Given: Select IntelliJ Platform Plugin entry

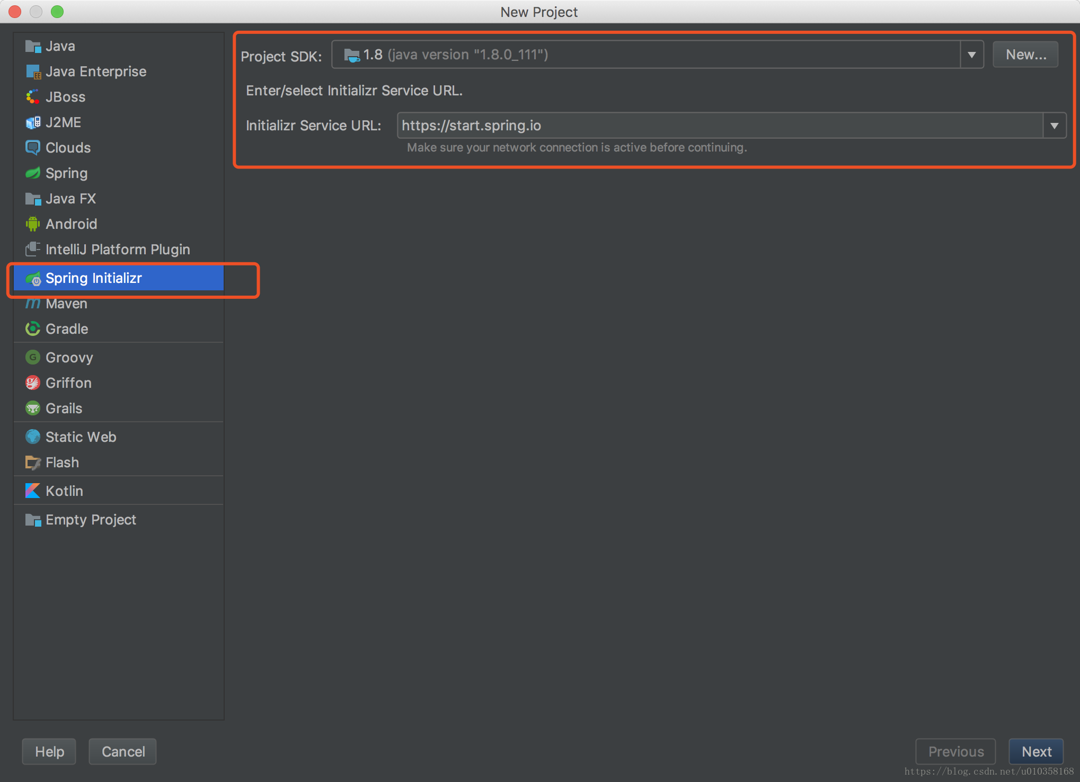Looking at the screenshot, I should (x=119, y=250).
